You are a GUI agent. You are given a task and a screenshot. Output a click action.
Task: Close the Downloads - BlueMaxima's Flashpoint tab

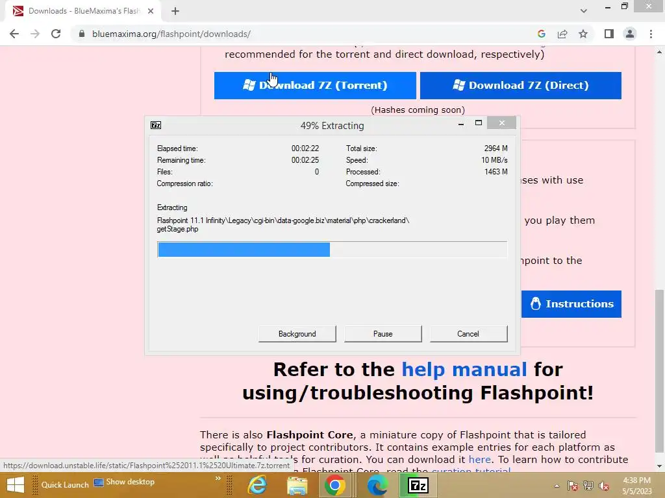tap(151, 11)
